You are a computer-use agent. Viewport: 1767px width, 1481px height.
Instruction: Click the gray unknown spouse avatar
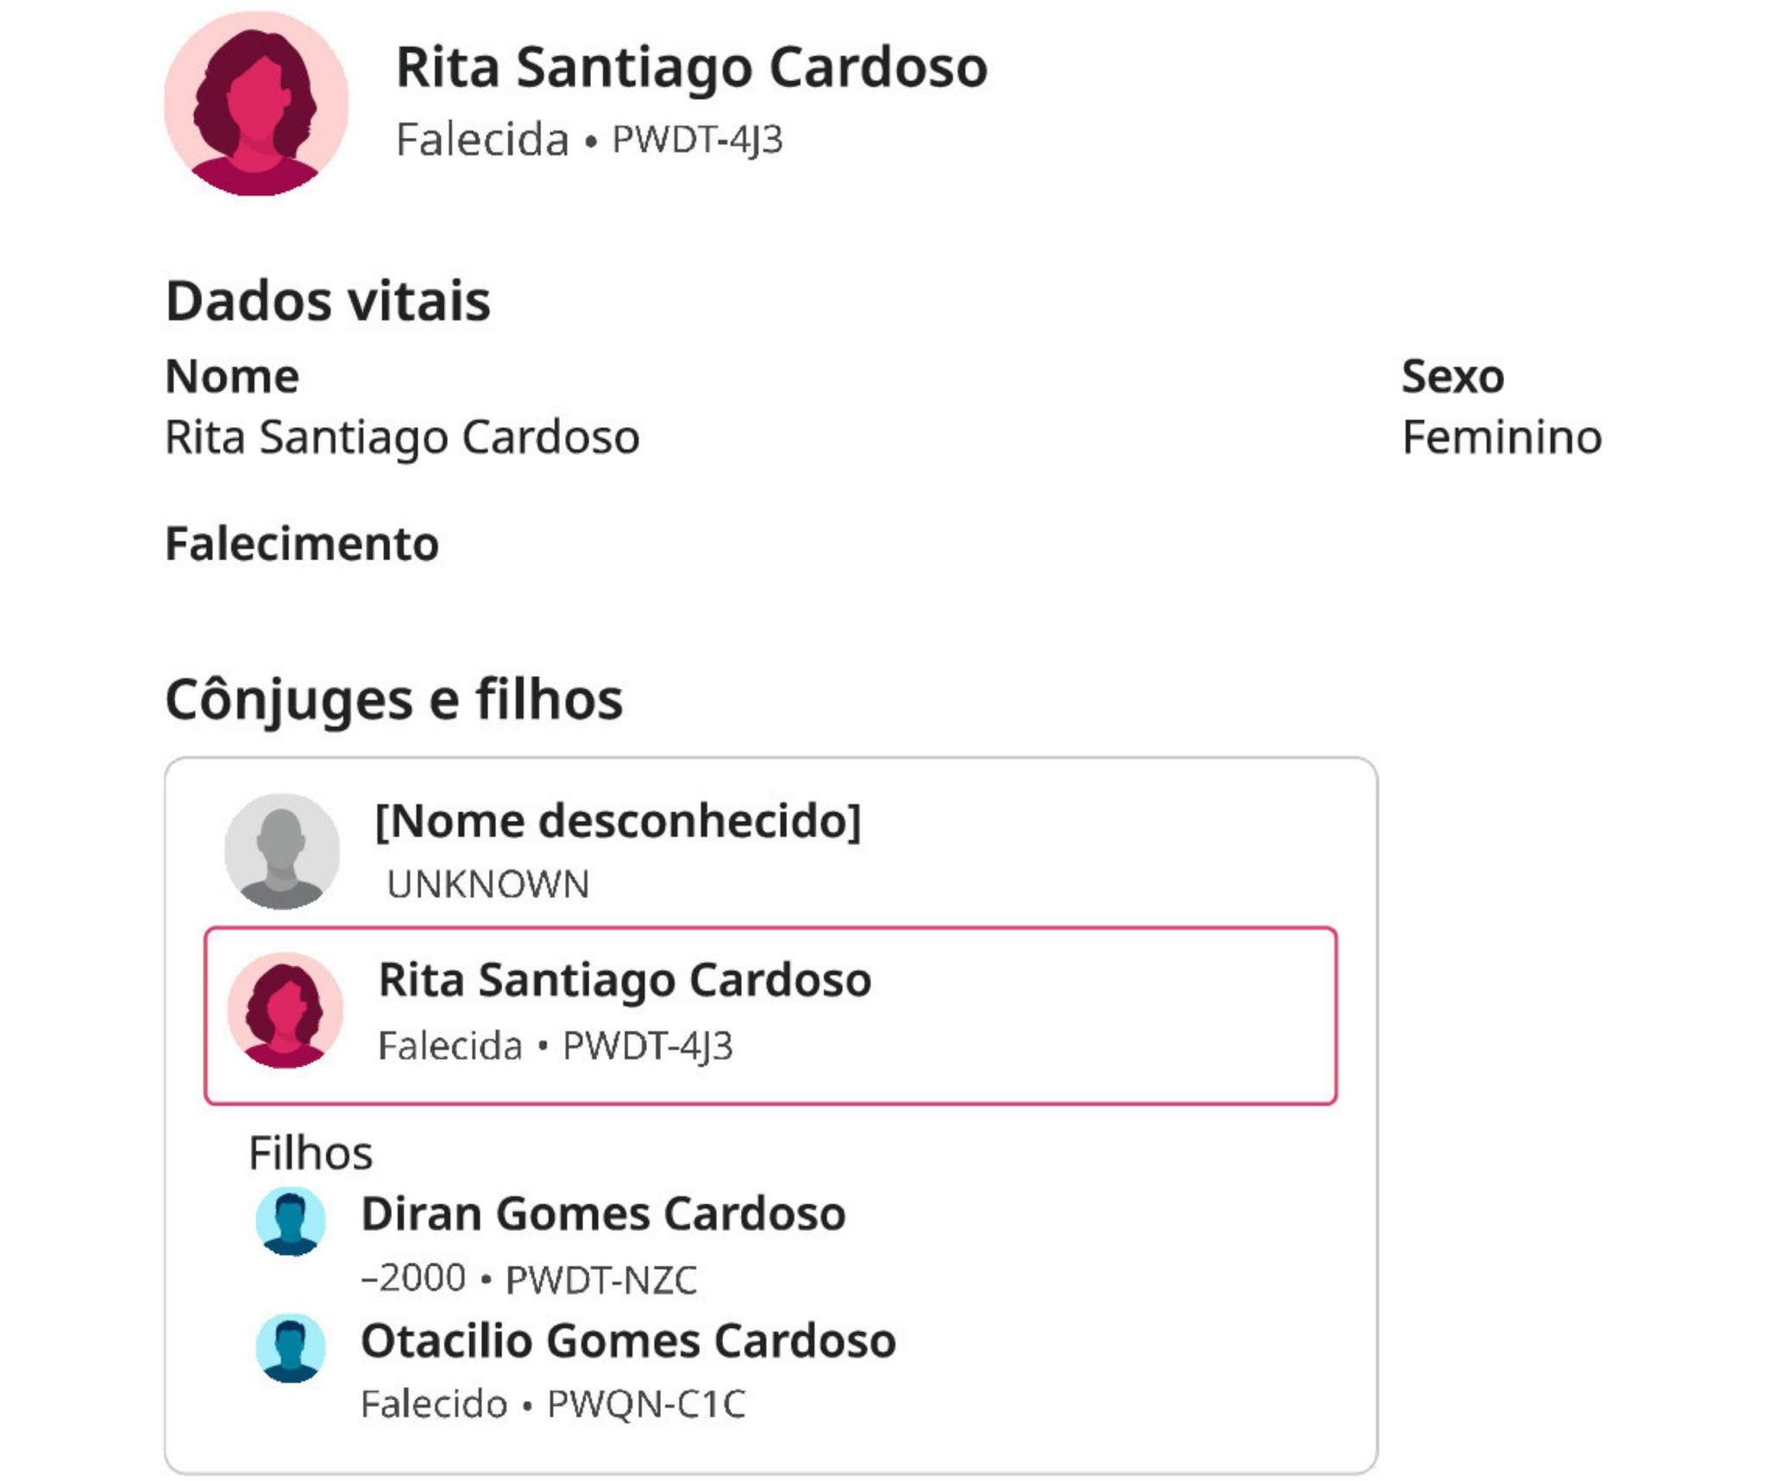[x=282, y=850]
